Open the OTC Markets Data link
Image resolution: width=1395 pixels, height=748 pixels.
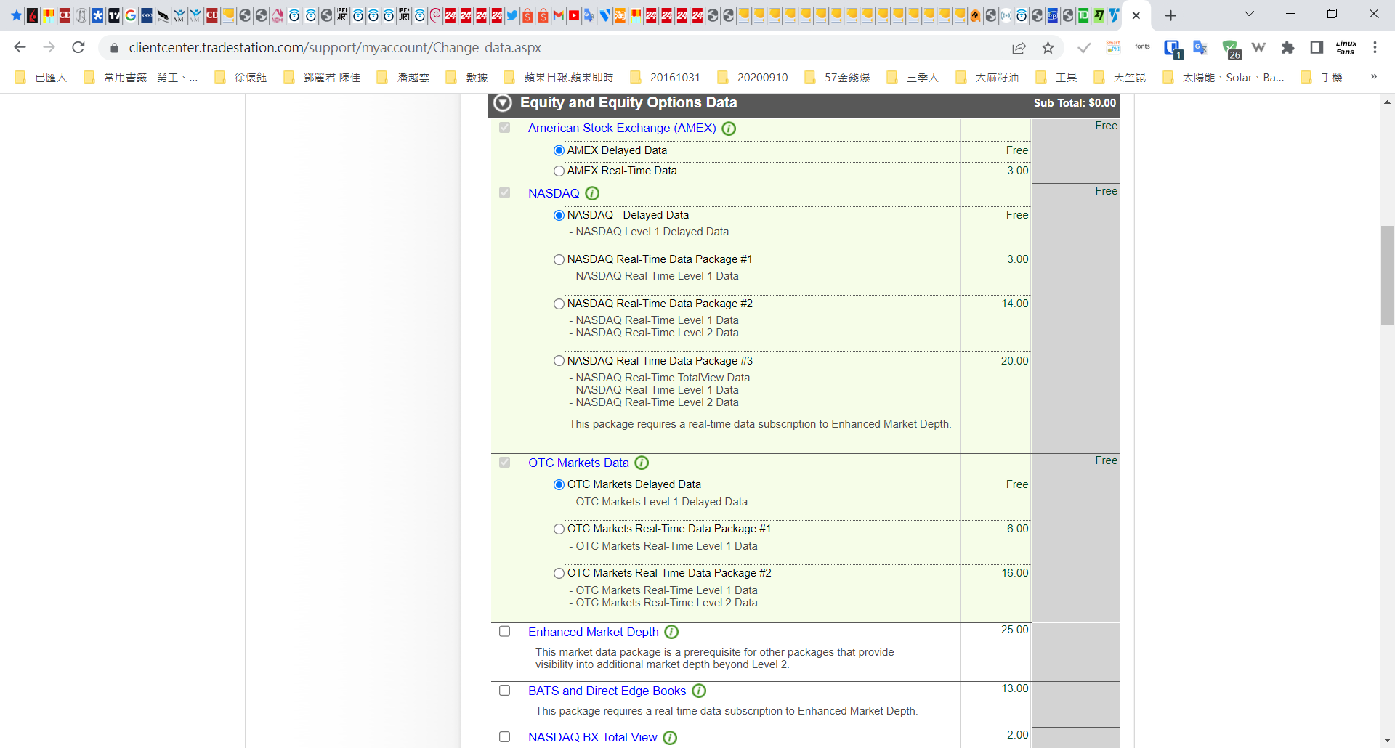point(578,463)
